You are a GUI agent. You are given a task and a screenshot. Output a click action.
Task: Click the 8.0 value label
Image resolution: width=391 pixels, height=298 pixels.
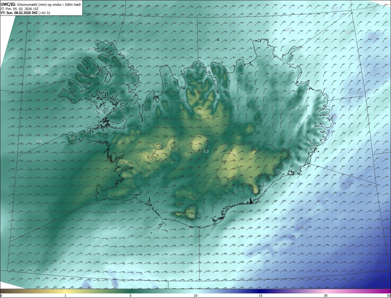(x=92, y=49)
